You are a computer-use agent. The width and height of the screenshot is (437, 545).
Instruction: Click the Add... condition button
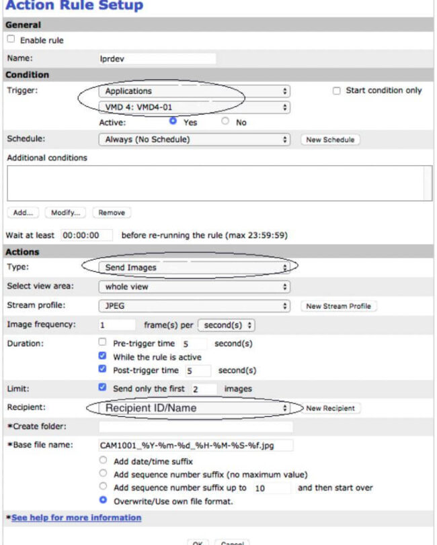[x=23, y=213]
